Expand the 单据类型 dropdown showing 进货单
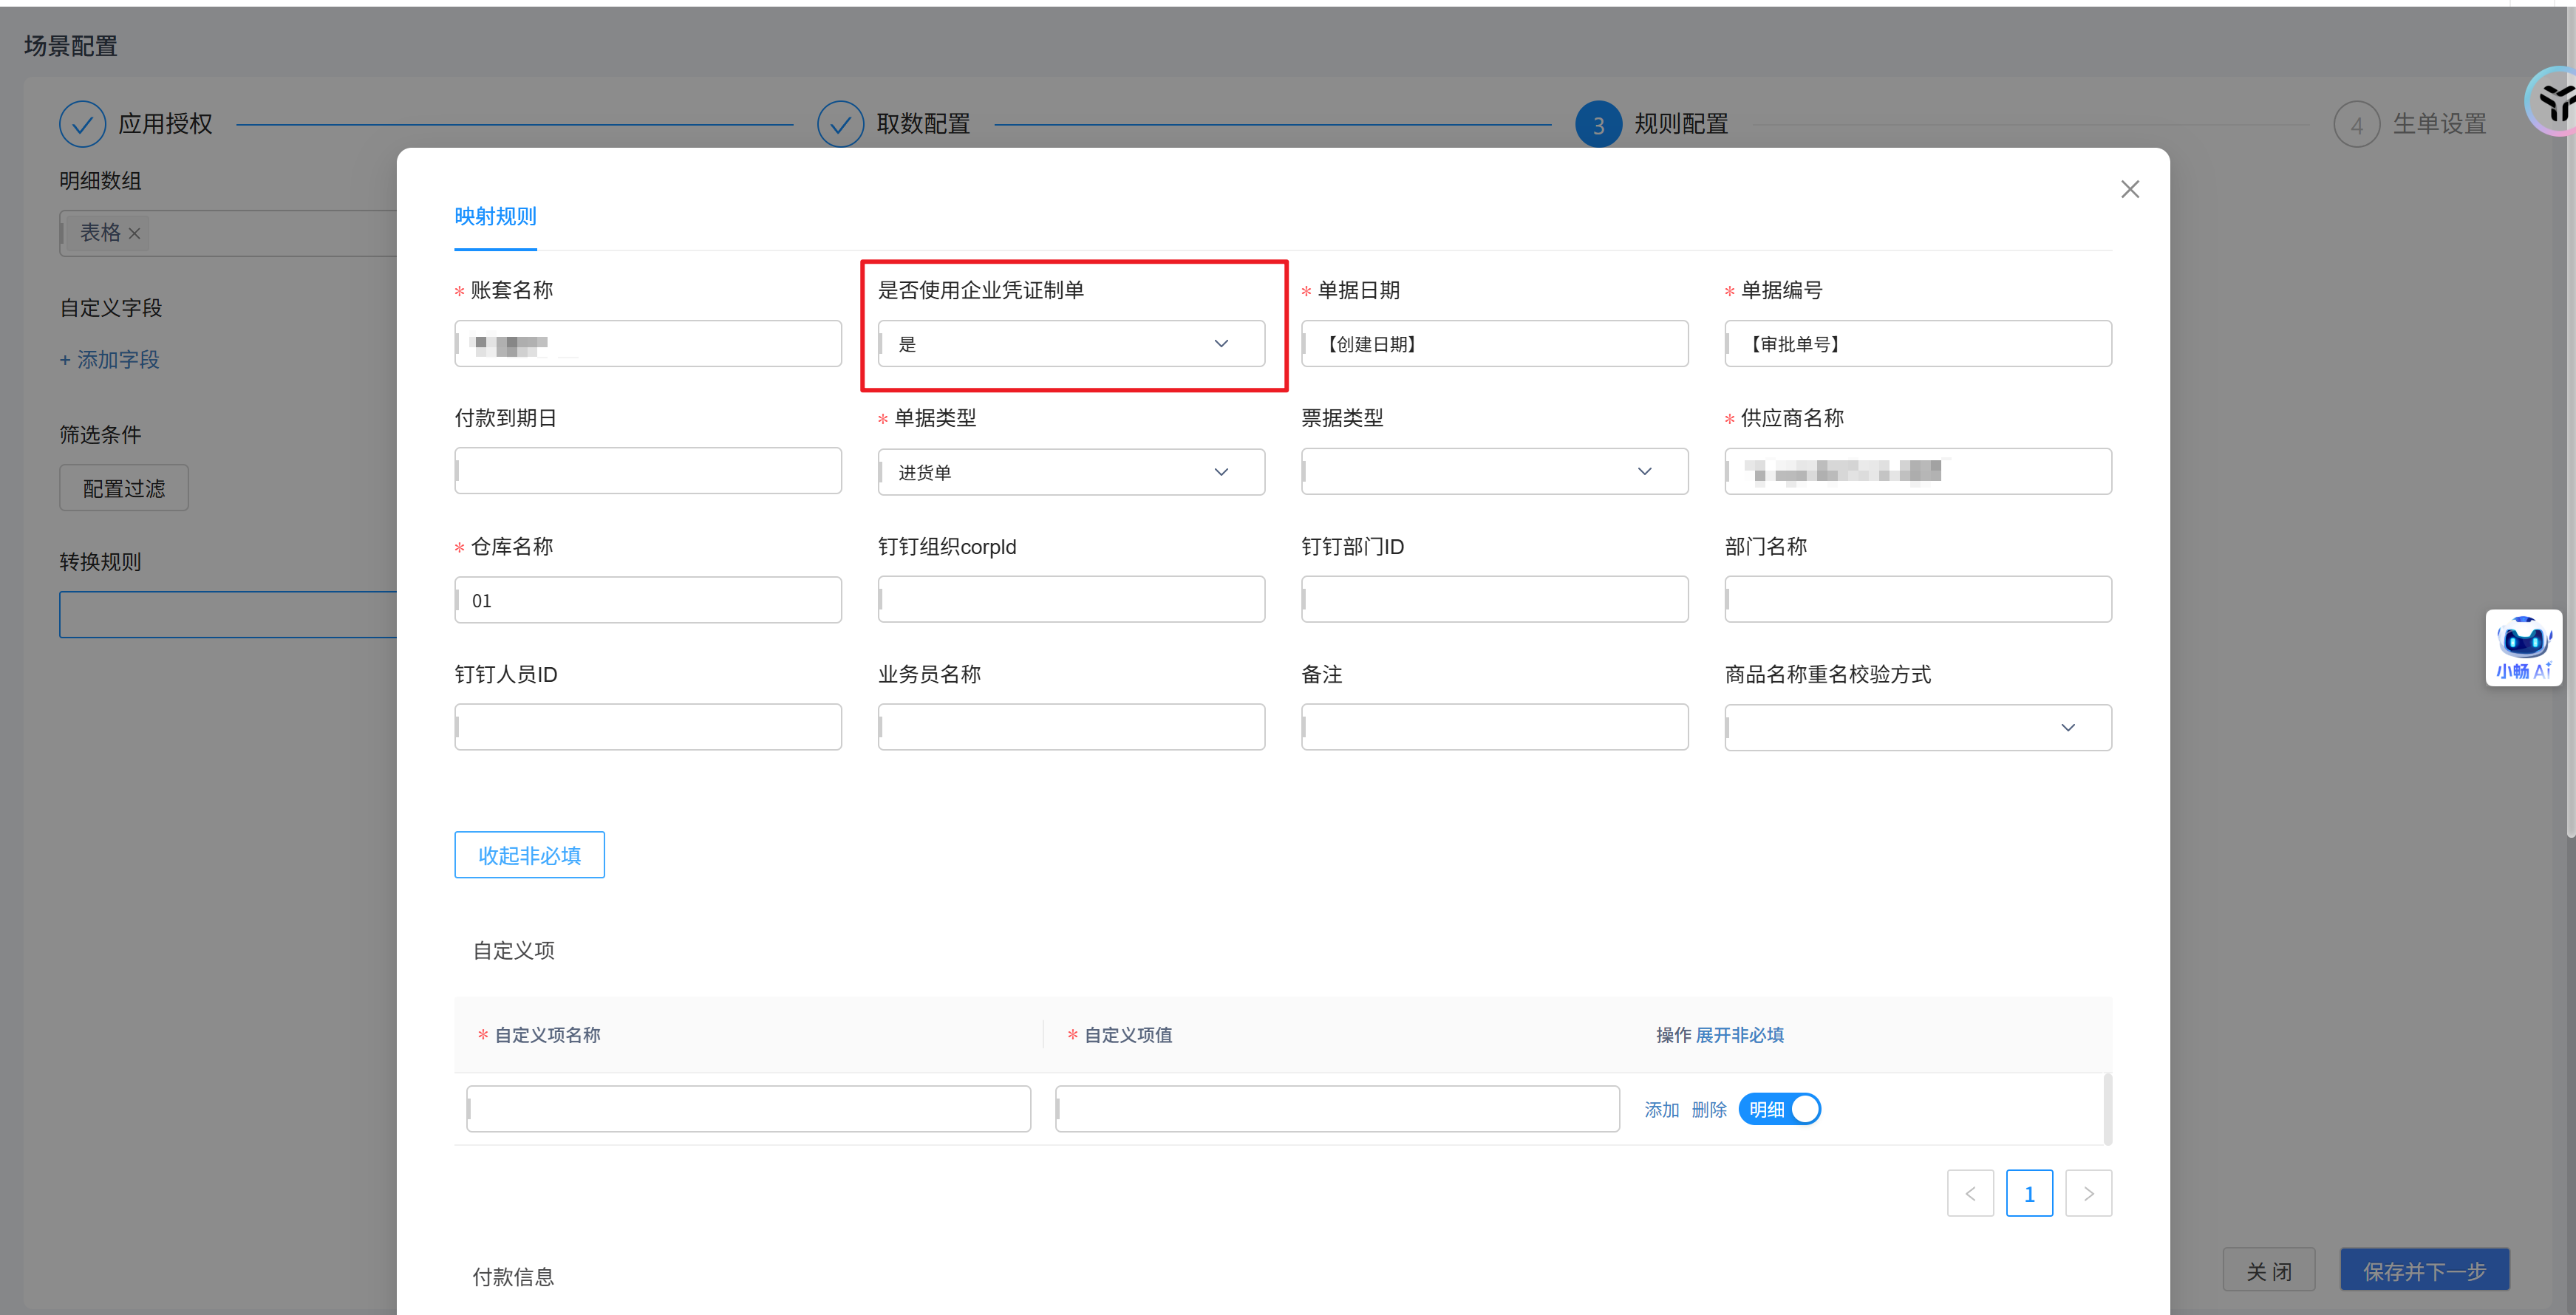The width and height of the screenshot is (2576, 1315). [1070, 472]
